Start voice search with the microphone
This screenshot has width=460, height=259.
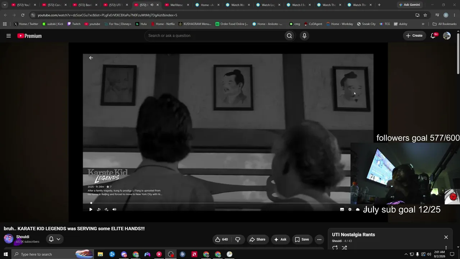(304, 36)
